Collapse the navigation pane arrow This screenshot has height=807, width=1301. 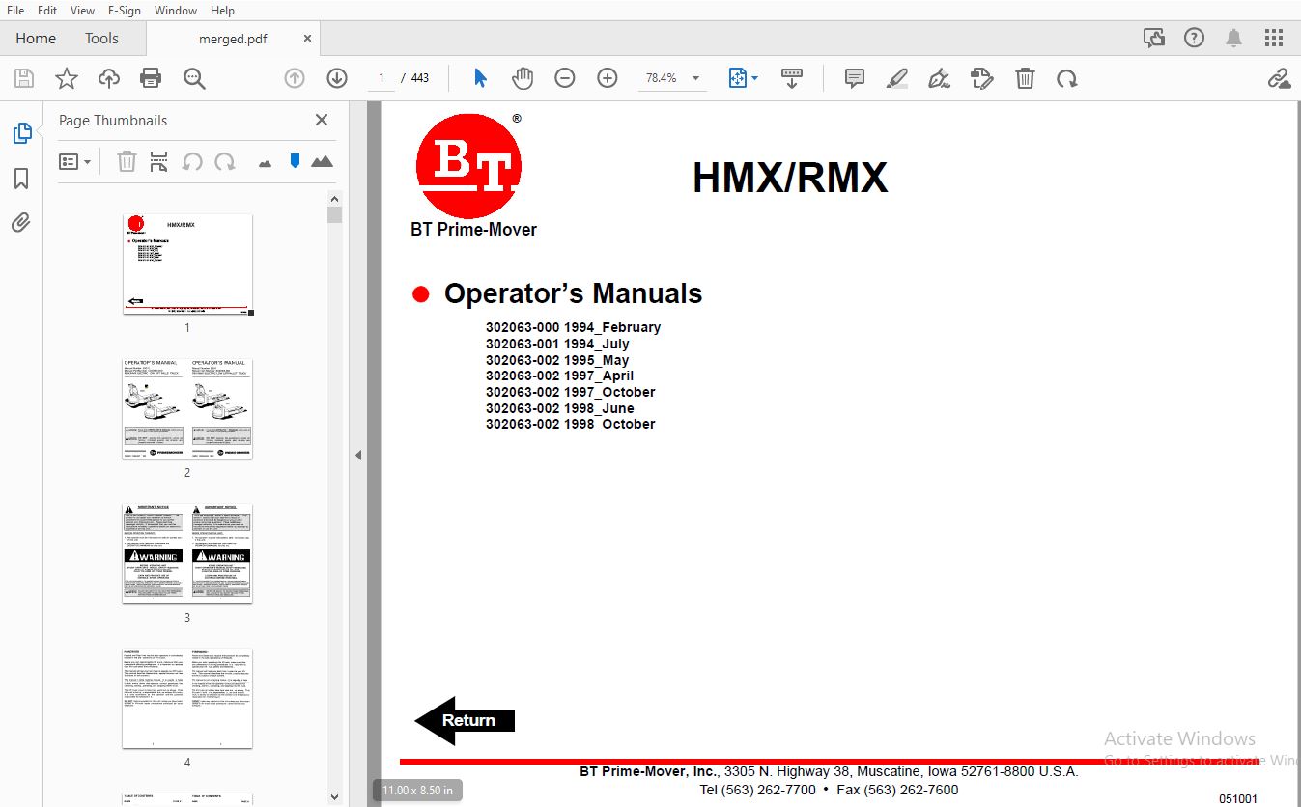357,455
